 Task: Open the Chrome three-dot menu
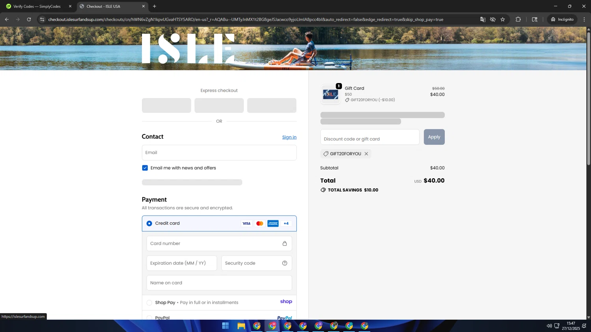[x=584, y=19]
